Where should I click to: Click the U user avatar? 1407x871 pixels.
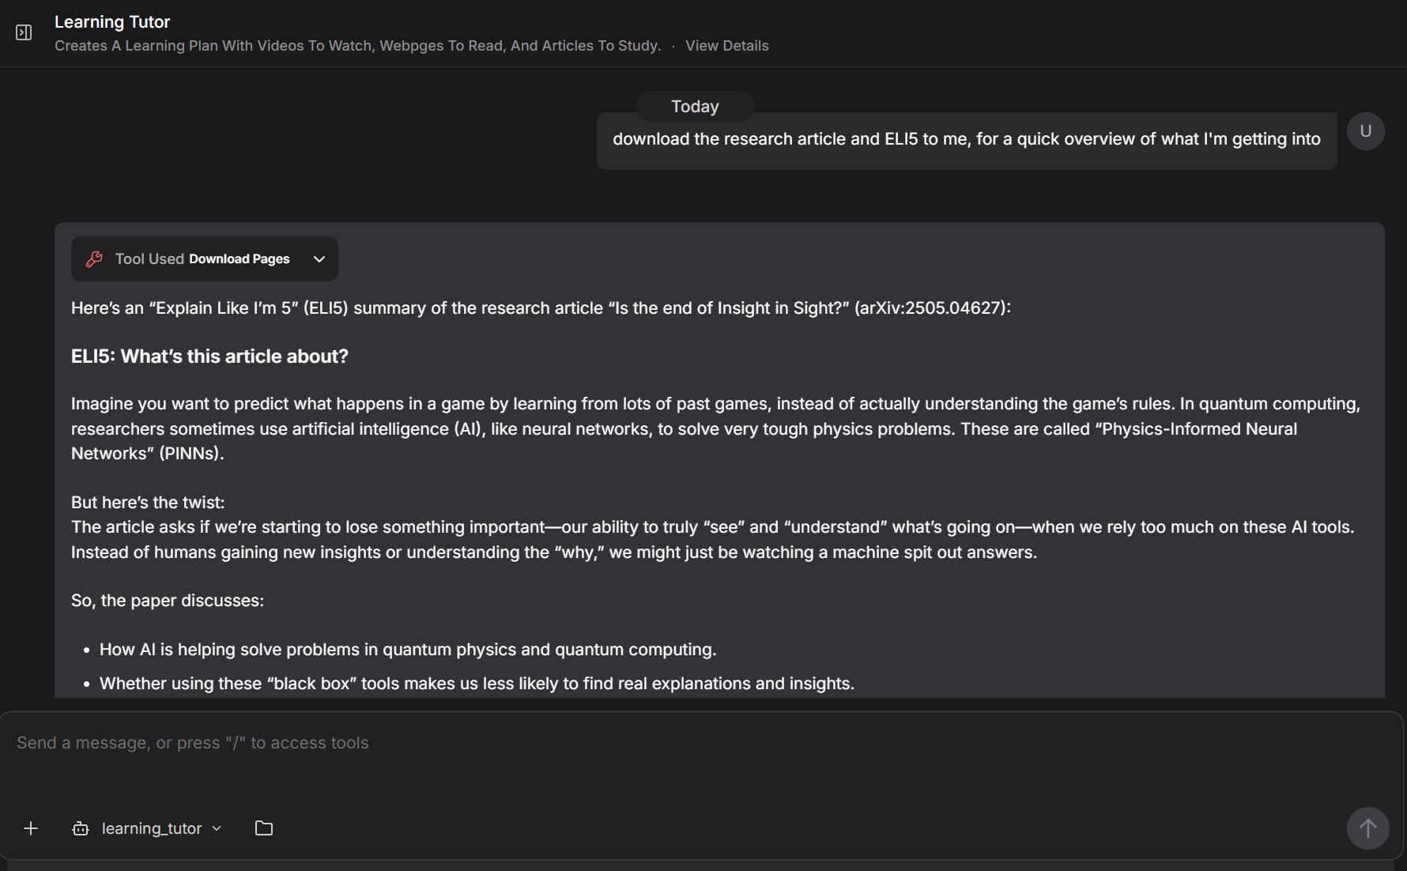click(x=1365, y=130)
